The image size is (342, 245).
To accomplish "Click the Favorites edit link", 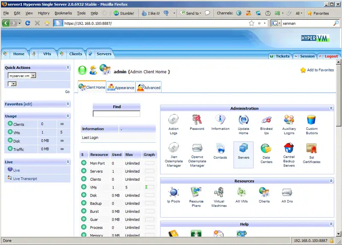I will (x=28, y=104).
